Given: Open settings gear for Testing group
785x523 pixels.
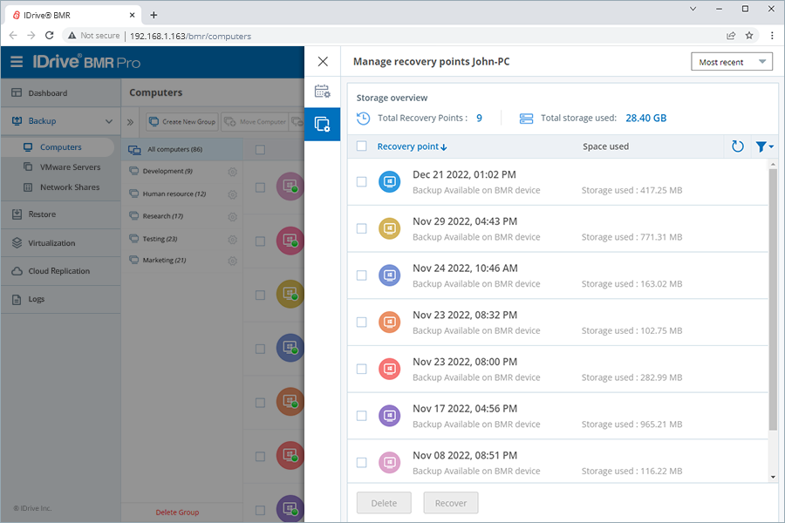Looking at the screenshot, I should 232,239.
